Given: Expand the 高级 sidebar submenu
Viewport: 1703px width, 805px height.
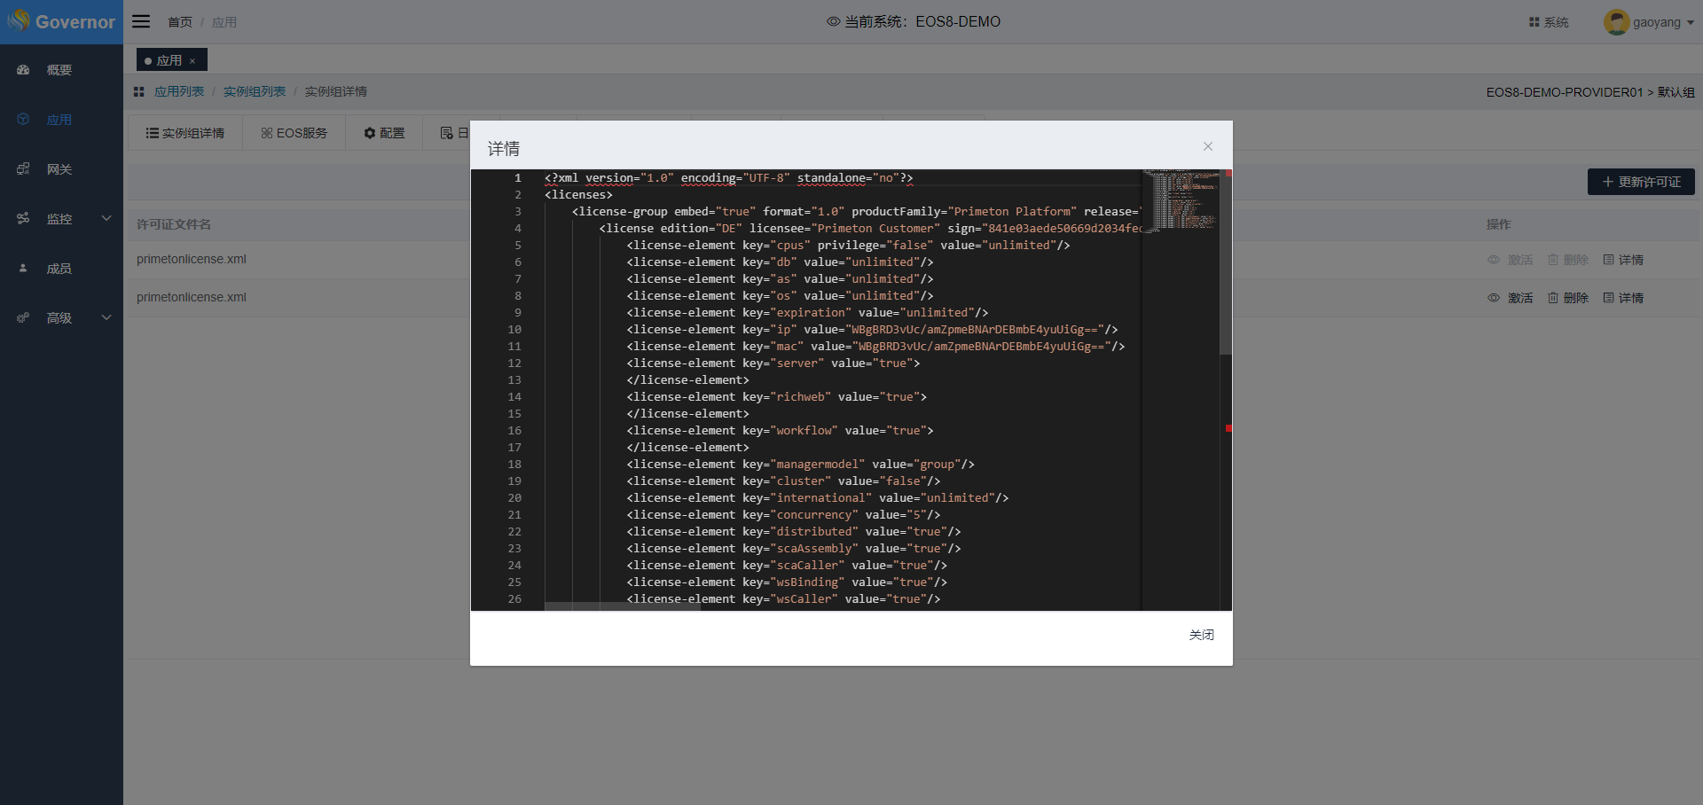Looking at the screenshot, I should tap(106, 318).
